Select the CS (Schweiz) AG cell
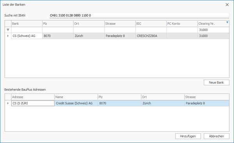Viewport: 234px width, 143px height. pyautogui.click(x=27, y=36)
